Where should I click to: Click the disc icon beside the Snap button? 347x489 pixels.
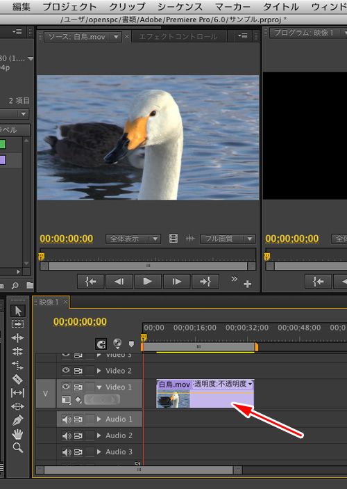pyautogui.click(x=117, y=344)
